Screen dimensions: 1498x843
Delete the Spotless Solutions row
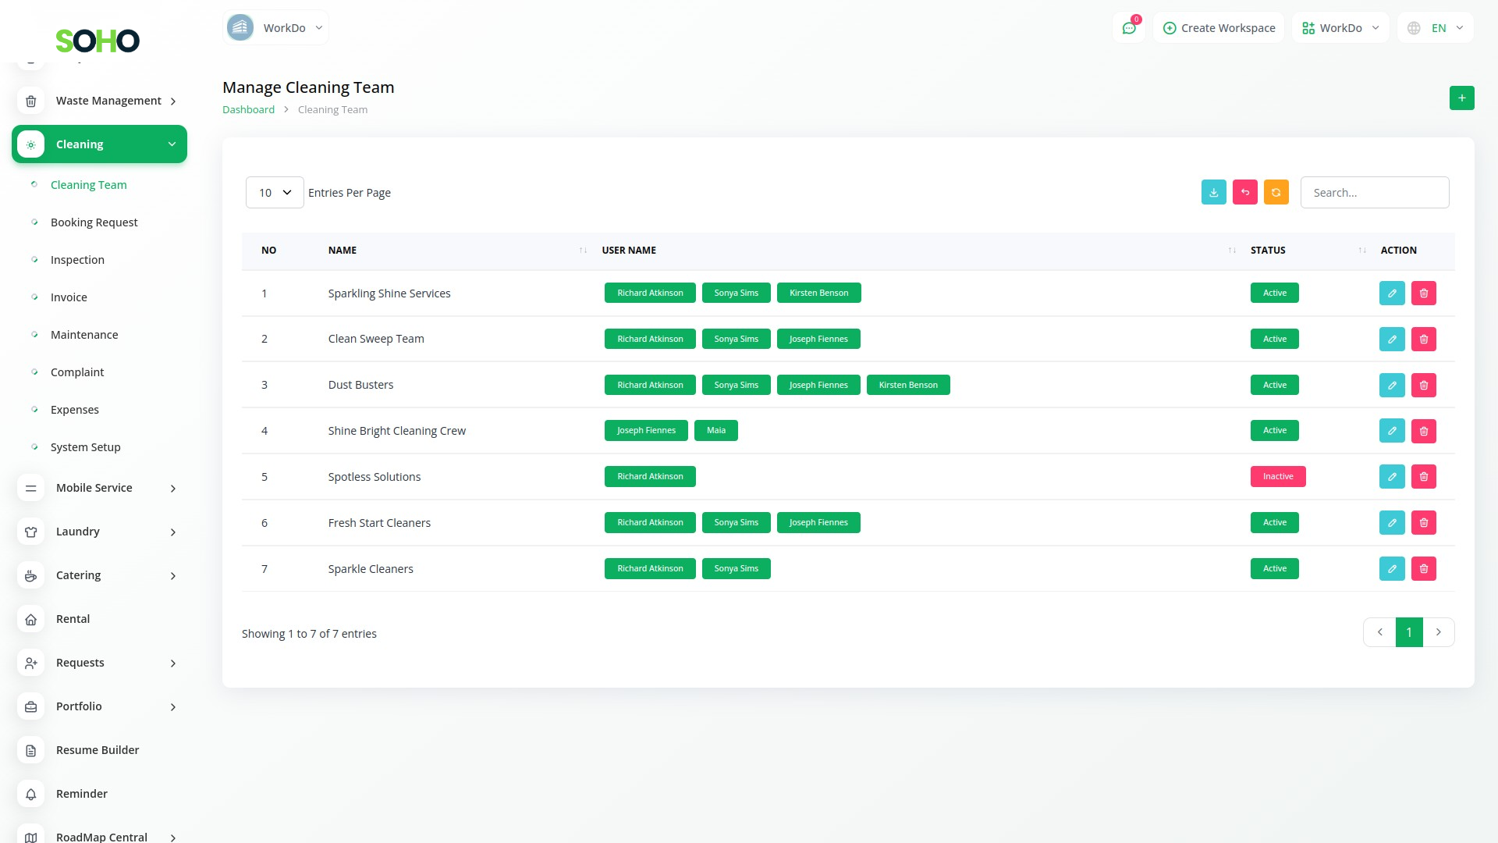[x=1423, y=477]
